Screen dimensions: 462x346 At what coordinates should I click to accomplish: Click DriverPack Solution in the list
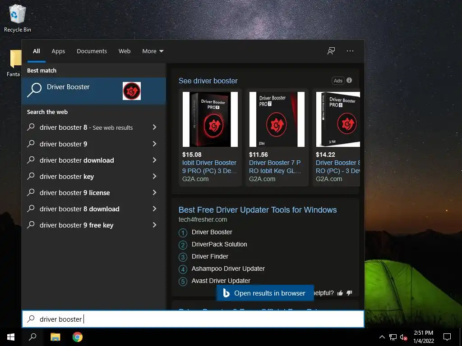click(219, 244)
